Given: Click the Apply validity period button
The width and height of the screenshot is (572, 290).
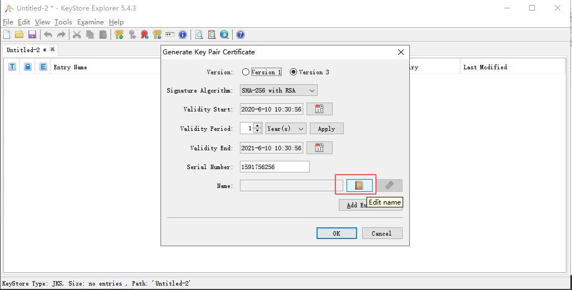Looking at the screenshot, I should (327, 129).
